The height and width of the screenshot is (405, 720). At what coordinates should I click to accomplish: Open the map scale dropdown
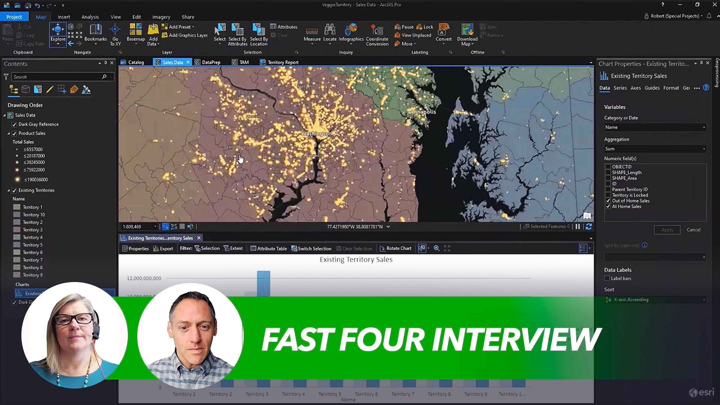(155, 226)
